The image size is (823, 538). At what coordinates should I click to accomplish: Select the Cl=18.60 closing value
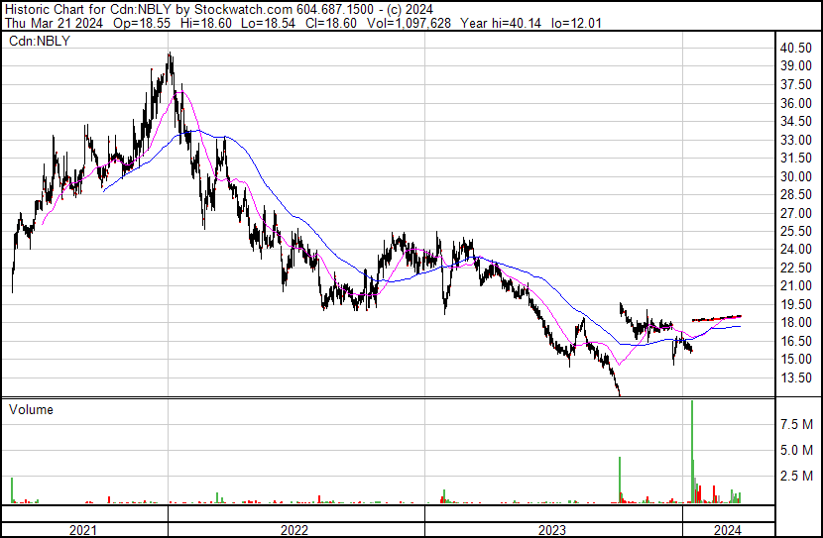[x=330, y=23]
